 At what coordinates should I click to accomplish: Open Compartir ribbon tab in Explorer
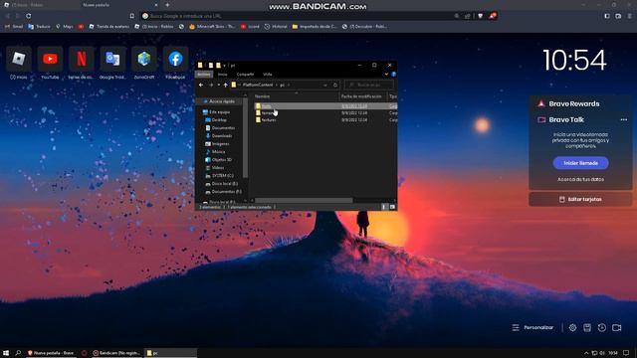[245, 75]
